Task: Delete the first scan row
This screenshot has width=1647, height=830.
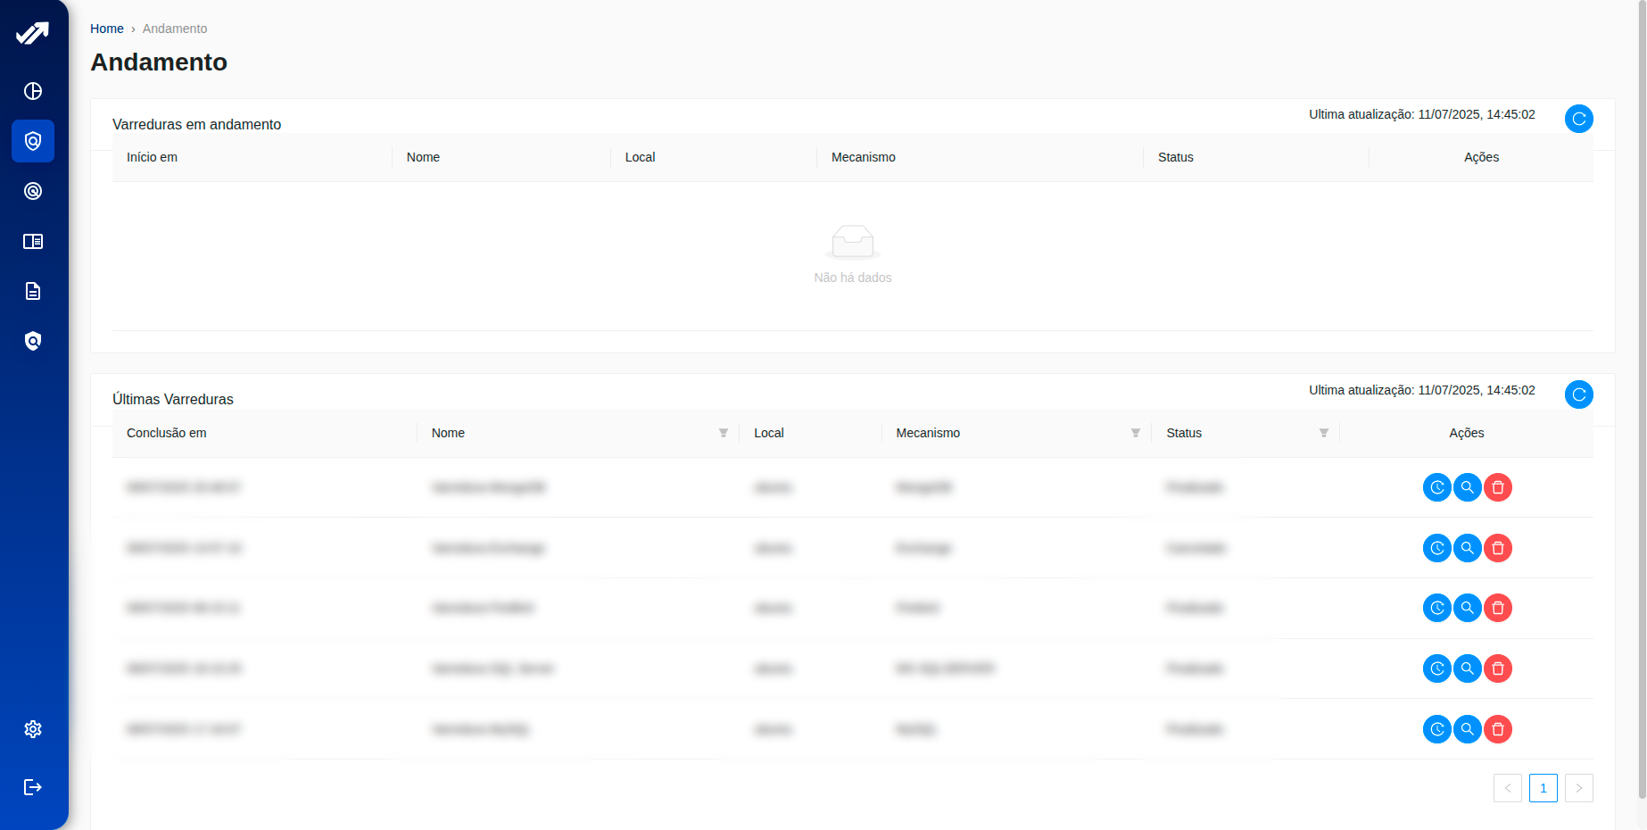Action: point(1498,487)
